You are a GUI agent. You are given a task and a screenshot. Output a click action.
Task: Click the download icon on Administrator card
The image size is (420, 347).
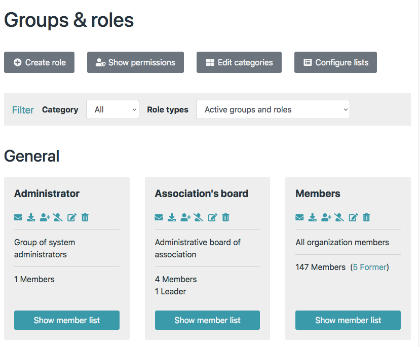pyautogui.click(x=31, y=217)
